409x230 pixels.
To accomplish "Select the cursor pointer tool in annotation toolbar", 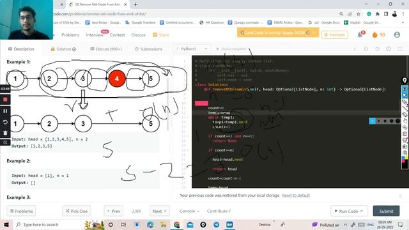I will (x=405, y=95).
